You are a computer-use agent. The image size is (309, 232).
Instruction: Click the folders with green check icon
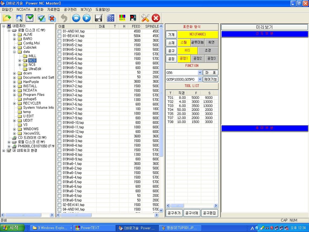[x=42, y=18]
